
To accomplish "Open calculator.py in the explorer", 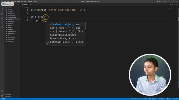I will pos(11,13).
